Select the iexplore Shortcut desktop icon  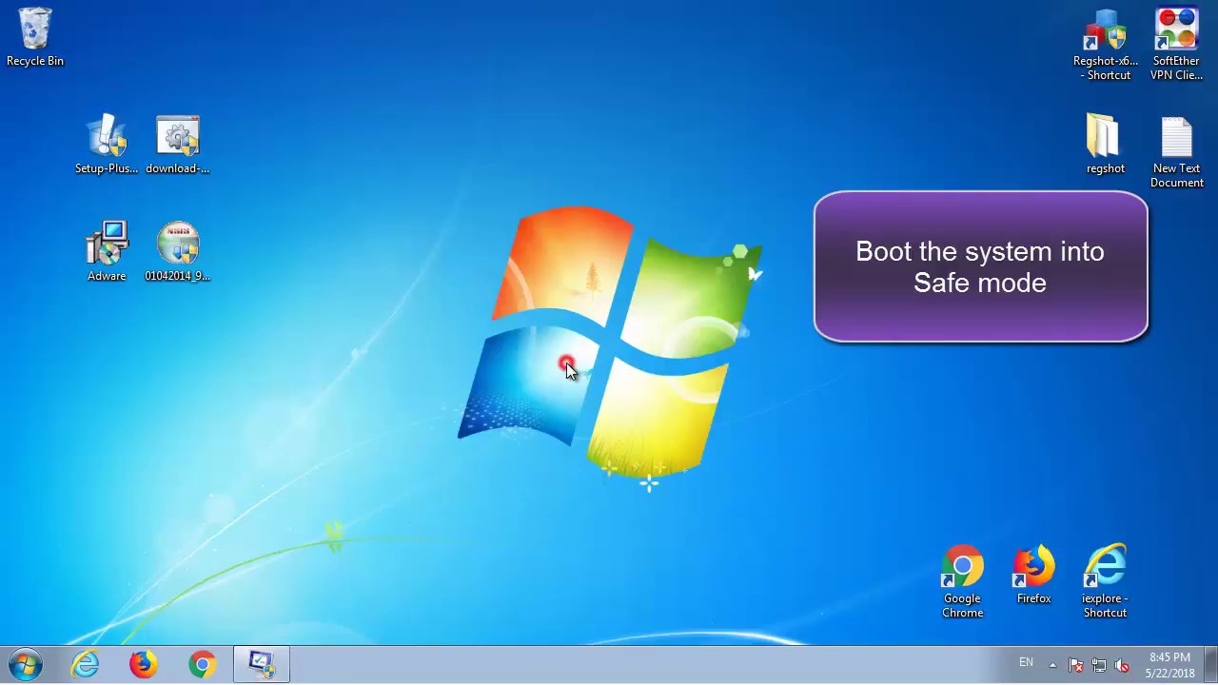(1105, 581)
